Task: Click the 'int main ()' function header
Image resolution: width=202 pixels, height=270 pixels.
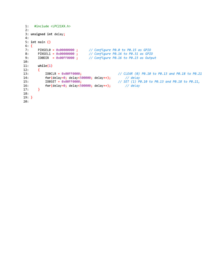Action: click(41, 42)
